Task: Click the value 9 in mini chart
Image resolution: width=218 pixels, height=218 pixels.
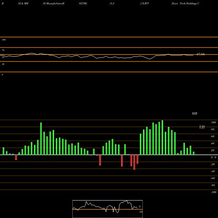Action: 140,207
